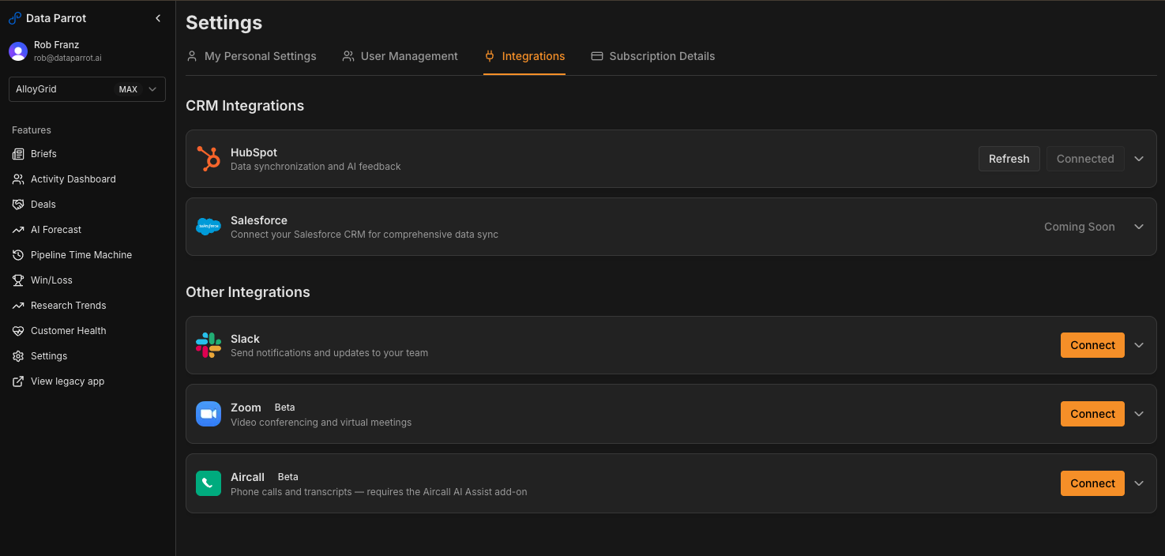Click the HubSpot logo icon
The image size is (1165, 556).
coord(209,159)
